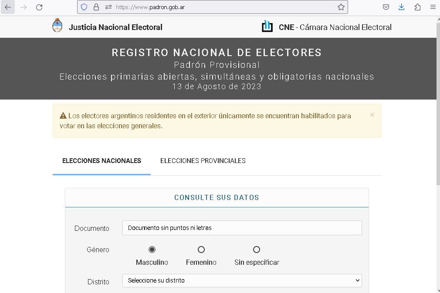Open the extensions puzzle icon

pyautogui.click(x=417, y=7)
